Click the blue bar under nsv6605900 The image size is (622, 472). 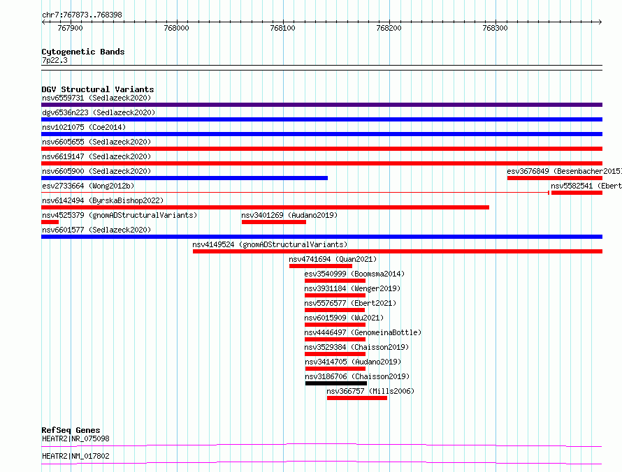185,178
